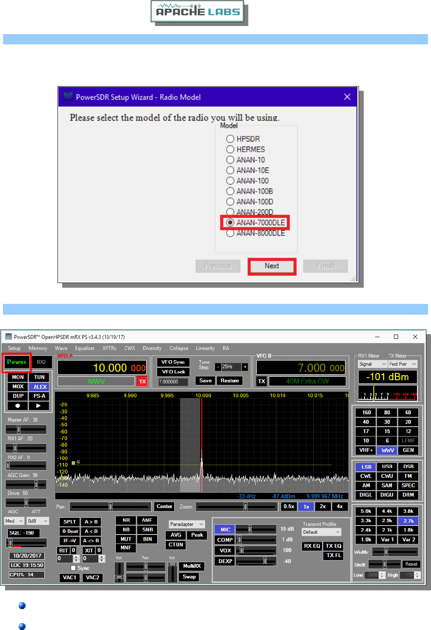Adjust the Master AF slider
The width and height of the screenshot is (431, 630).
(26, 429)
